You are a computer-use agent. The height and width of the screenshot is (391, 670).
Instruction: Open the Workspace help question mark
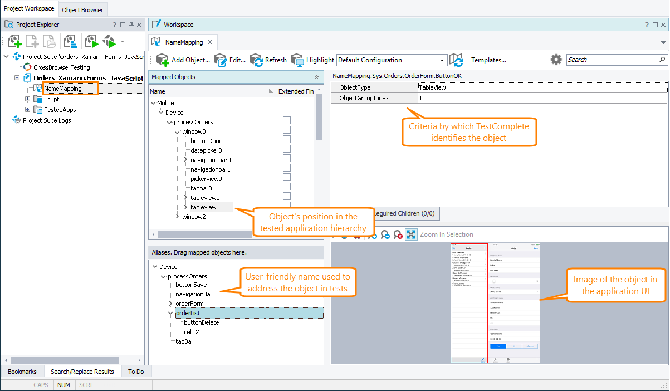click(647, 25)
